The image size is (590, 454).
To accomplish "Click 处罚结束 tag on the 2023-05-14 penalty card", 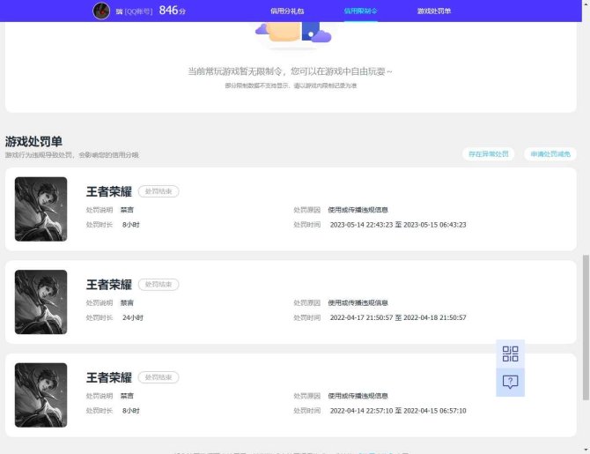I will 159,191.
